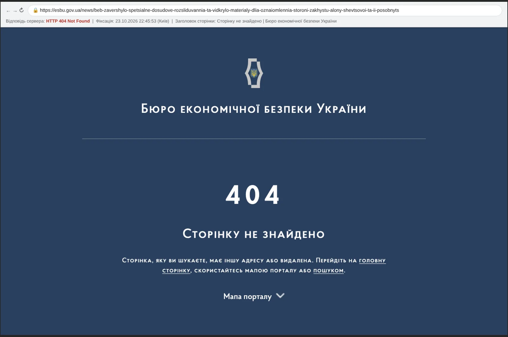Click the browser back arrow
The image size is (508, 337).
click(x=8, y=11)
